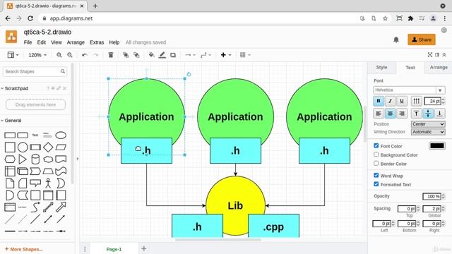Click More Shapes link
The image size is (452, 254).
click(x=23, y=249)
